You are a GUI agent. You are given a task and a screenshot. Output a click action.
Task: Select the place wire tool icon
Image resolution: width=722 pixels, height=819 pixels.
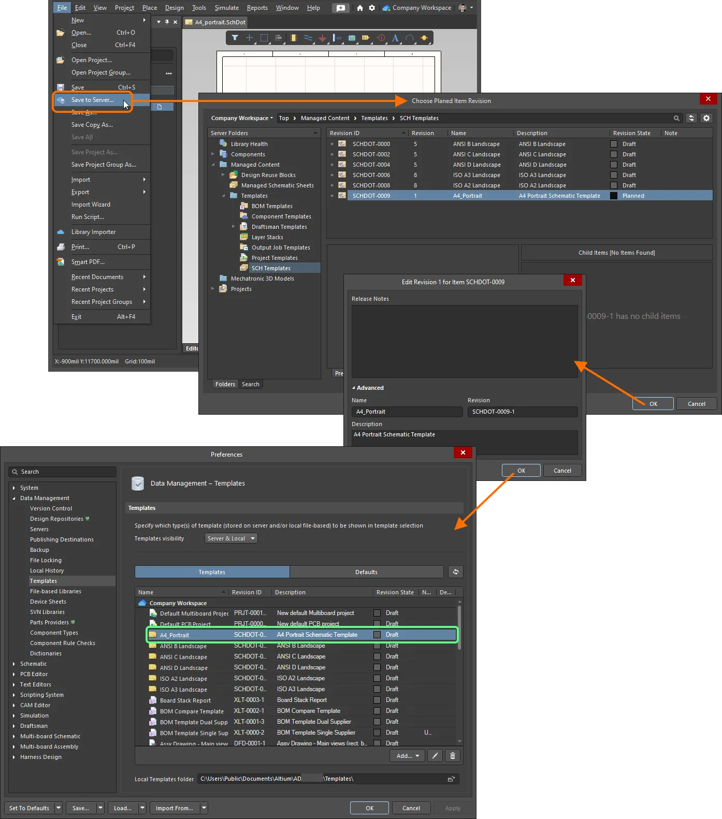(x=308, y=38)
